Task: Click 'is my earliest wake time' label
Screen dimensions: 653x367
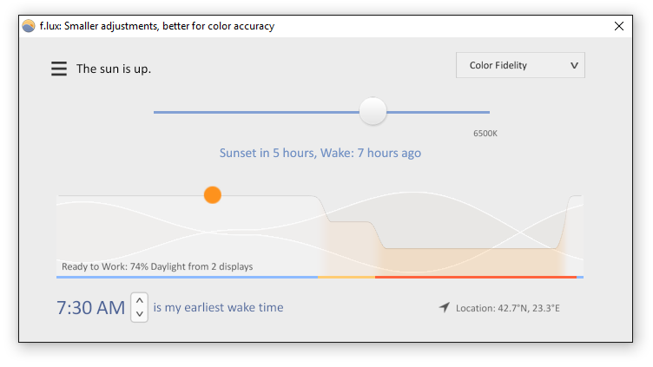Action: 218,307
